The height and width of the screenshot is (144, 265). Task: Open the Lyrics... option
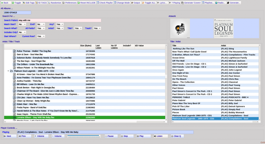162,3
